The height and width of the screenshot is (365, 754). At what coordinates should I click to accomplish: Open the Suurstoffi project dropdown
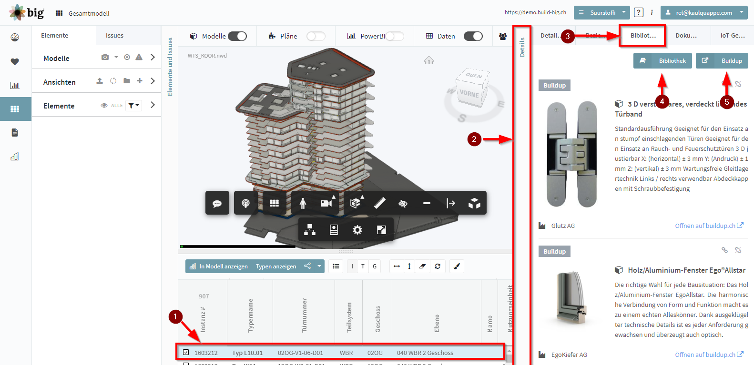pyautogui.click(x=602, y=12)
